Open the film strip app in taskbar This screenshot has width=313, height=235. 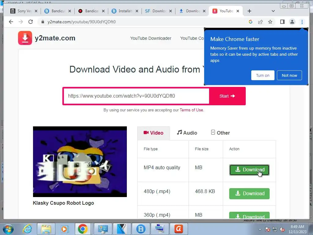(141, 229)
